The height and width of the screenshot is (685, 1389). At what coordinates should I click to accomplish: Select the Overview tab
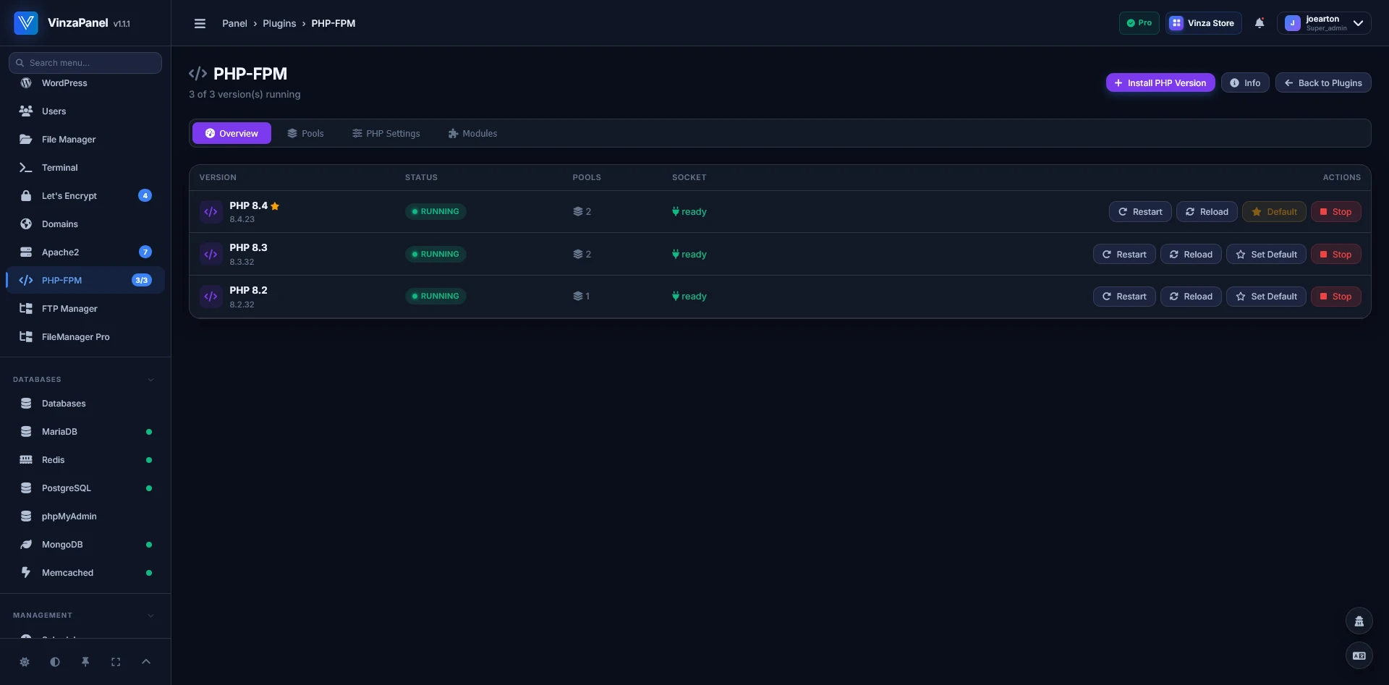click(231, 133)
